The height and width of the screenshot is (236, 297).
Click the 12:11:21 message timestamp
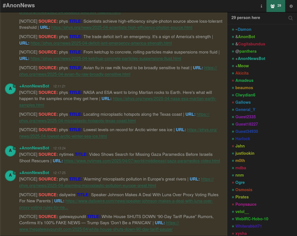point(59,86)
